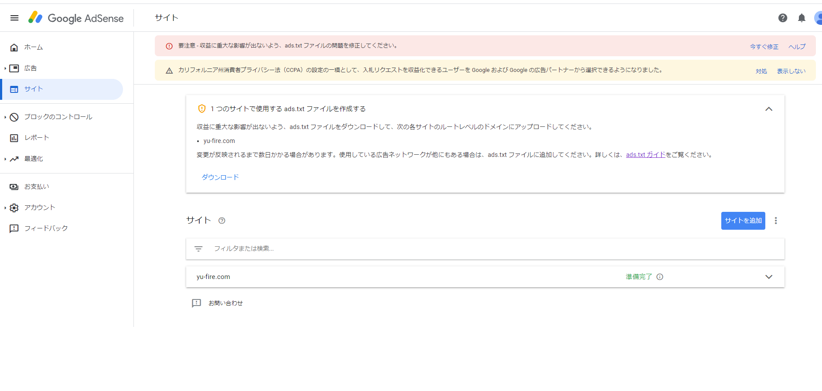Open お支払い in the sidebar
The width and height of the screenshot is (822, 391).
(x=37, y=187)
